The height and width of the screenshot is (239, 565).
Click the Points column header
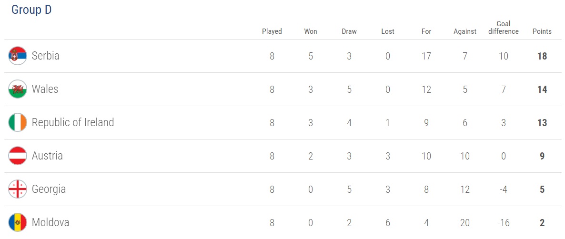pyautogui.click(x=542, y=31)
